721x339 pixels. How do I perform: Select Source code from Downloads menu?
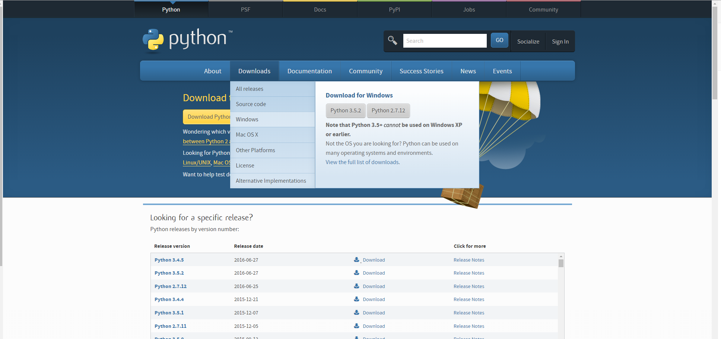point(251,104)
